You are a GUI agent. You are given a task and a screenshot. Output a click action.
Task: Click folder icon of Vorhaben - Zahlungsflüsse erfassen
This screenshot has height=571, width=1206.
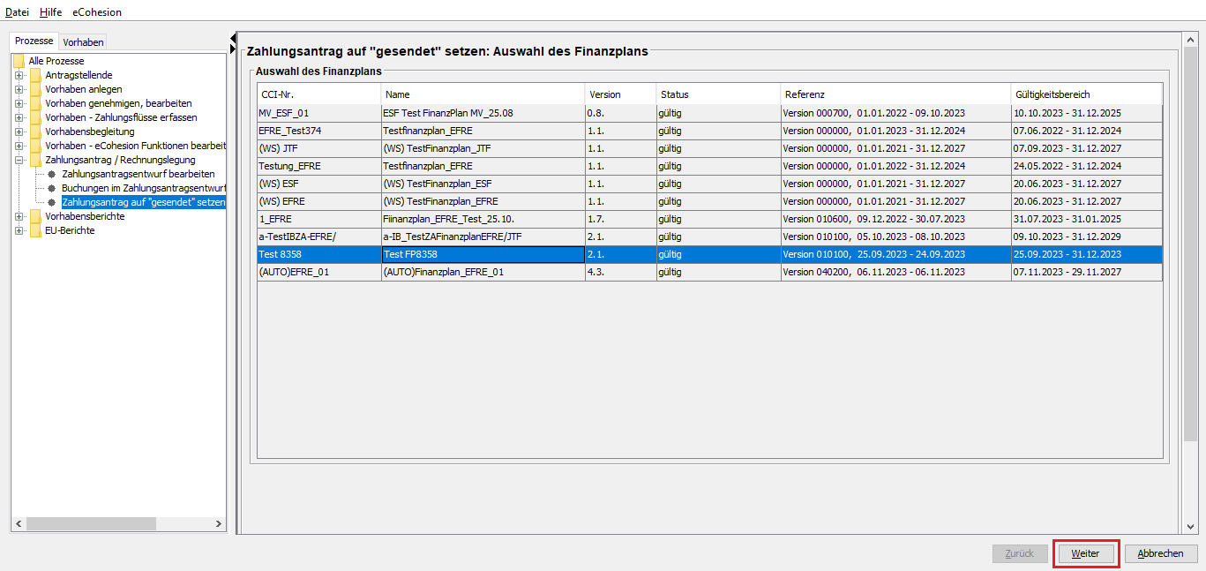coord(35,117)
